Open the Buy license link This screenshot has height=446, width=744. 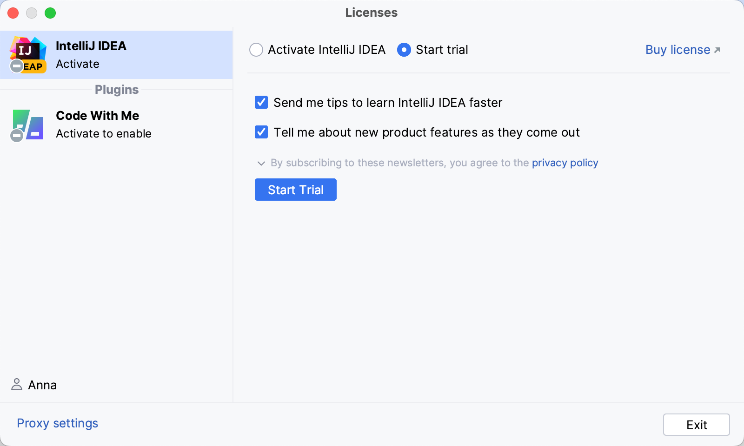(678, 50)
